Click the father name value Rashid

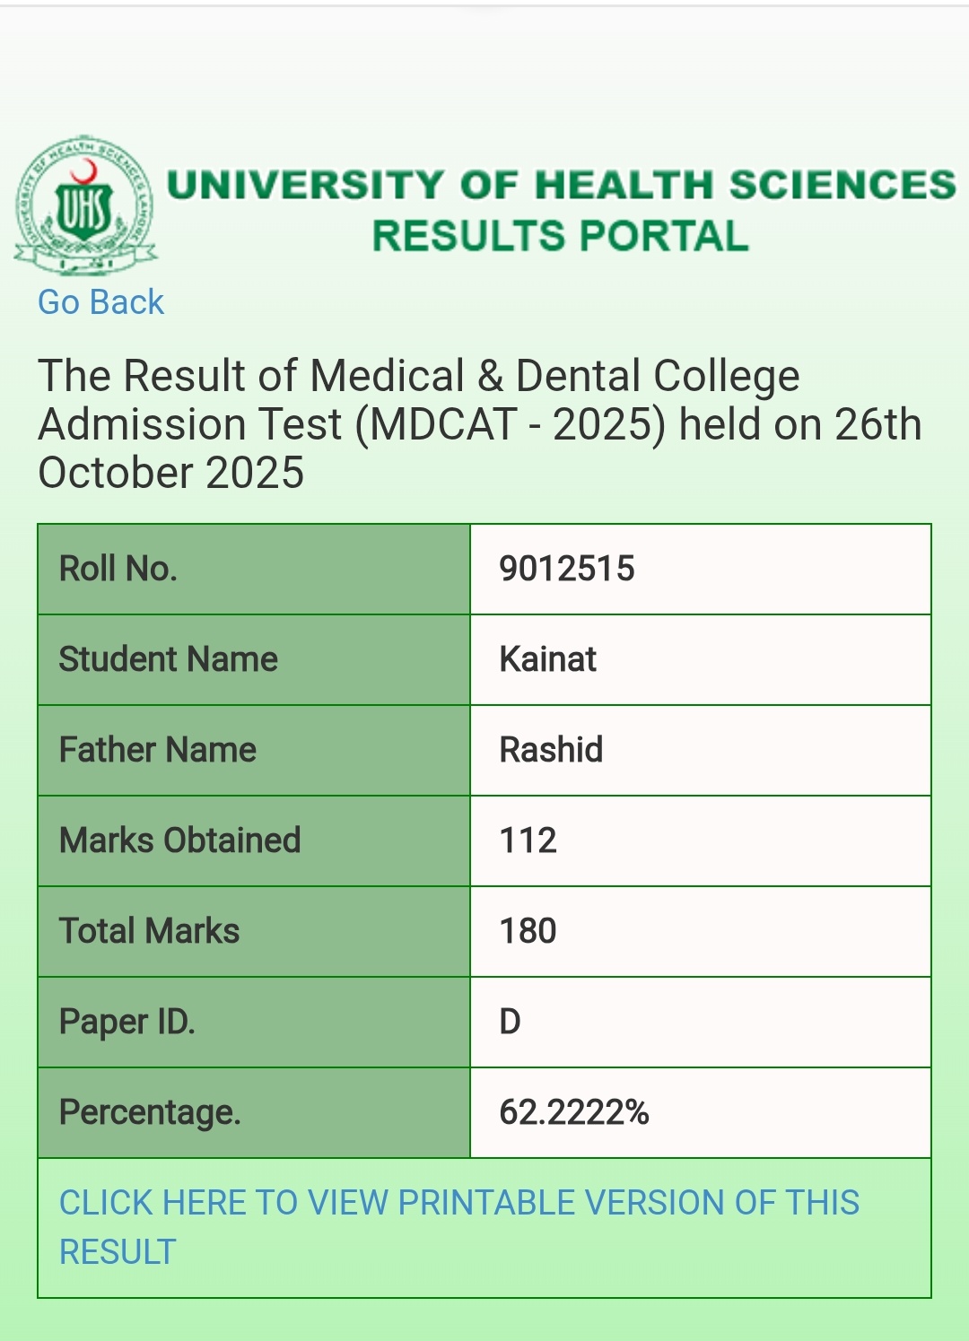click(551, 750)
